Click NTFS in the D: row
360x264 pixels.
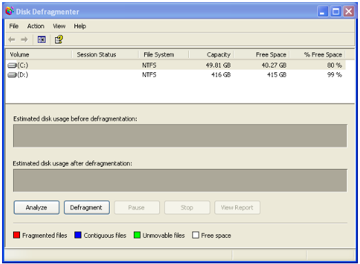tap(149, 75)
